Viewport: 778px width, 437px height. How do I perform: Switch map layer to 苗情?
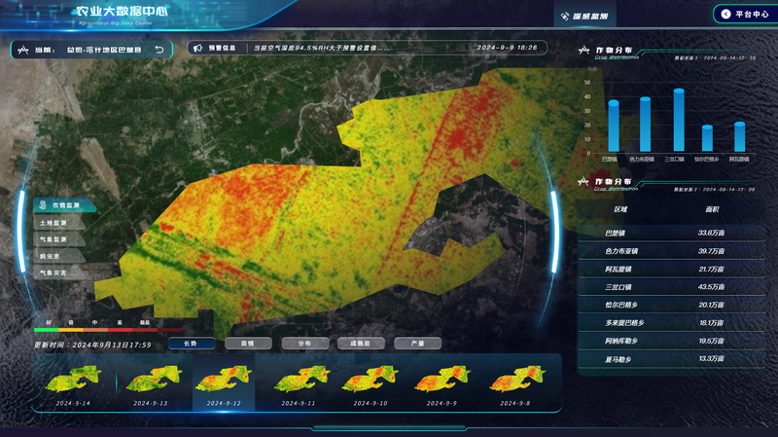[x=248, y=344]
